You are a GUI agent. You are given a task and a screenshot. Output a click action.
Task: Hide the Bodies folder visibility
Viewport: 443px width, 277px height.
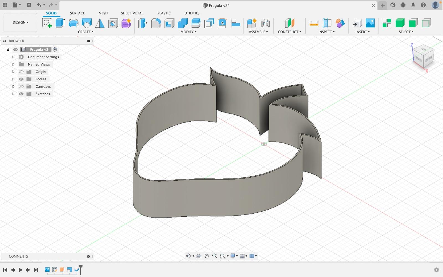tap(21, 79)
